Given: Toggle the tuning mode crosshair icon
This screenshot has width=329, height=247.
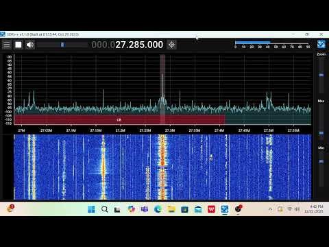Looking at the screenshot, I should point(171,45).
